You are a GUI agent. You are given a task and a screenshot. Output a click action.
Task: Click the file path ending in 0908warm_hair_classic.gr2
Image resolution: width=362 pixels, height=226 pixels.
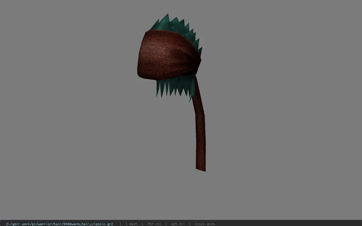coord(60,224)
